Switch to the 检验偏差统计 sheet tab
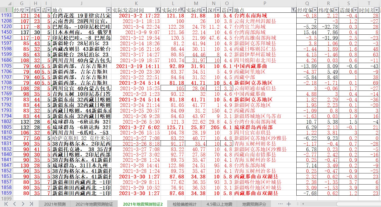This screenshot has height=207, width=381. click(x=184, y=204)
